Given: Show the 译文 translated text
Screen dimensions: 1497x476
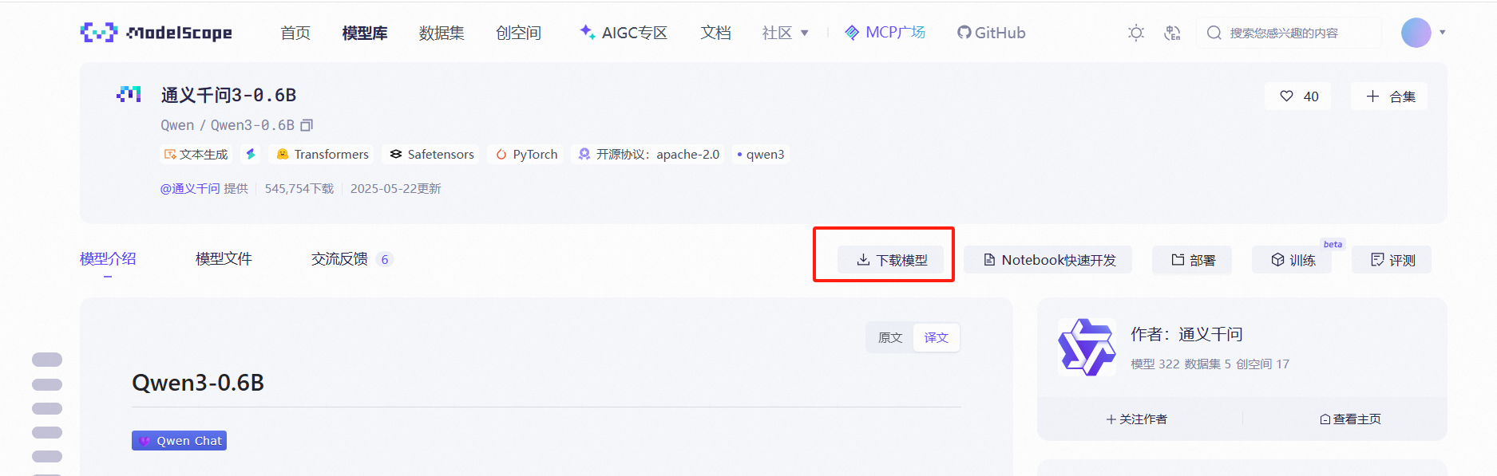Looking at the screenshot, I should (937, 337).
